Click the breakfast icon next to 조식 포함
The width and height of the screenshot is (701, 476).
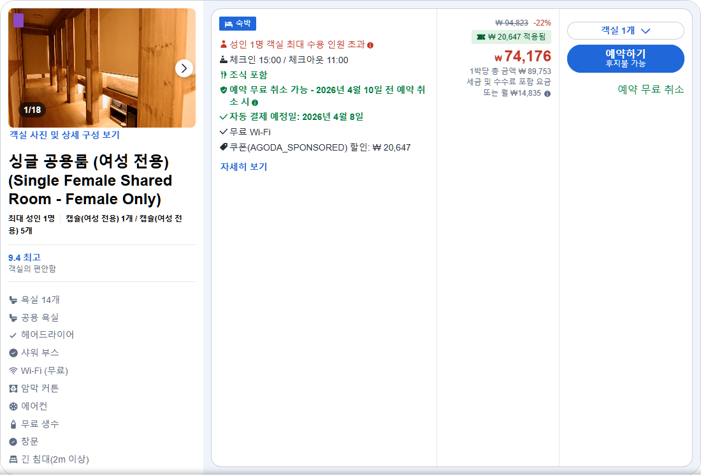coord(222,74)
